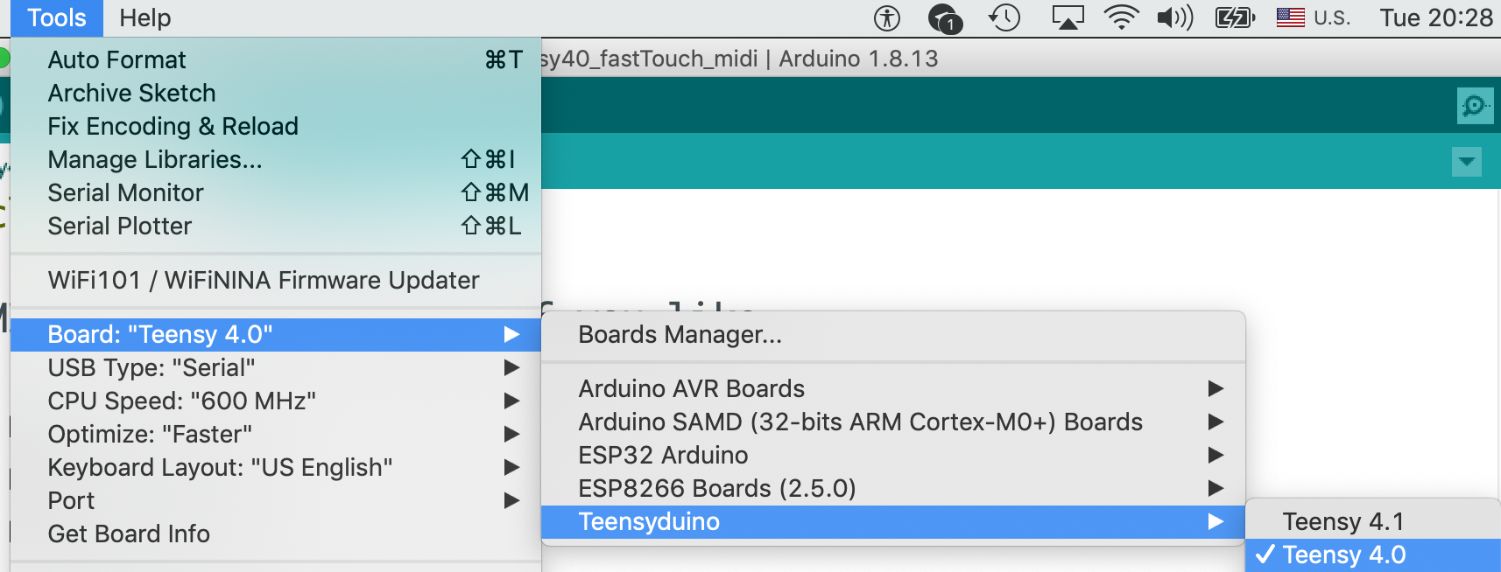Expand the Teensyduino submenu

coord(893,521)
